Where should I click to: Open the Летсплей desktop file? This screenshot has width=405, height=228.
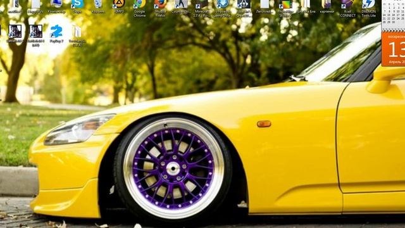265,6
